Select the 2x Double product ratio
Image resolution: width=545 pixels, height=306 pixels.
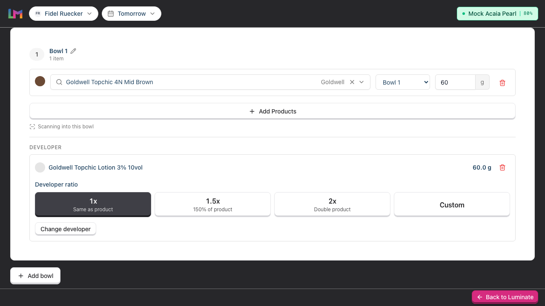pyautogui.click(x=332, y=204)
